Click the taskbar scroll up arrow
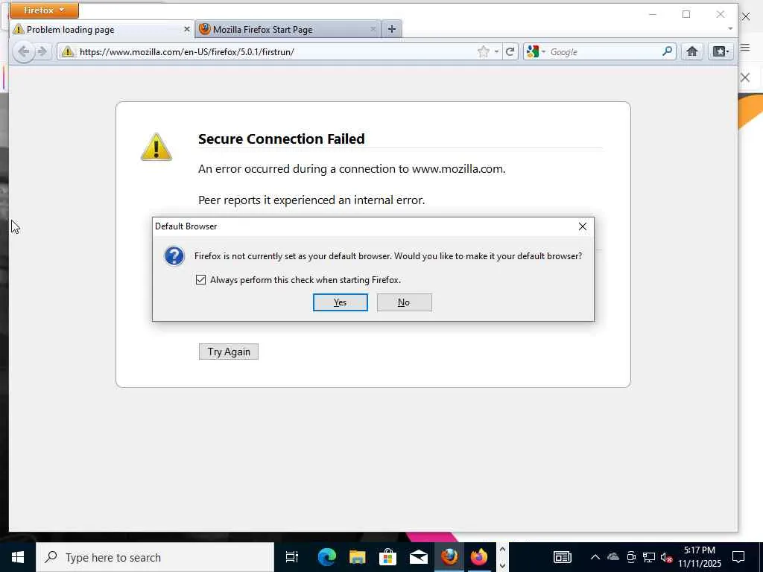This screenshot has width=763, height=572. [503, 550]
